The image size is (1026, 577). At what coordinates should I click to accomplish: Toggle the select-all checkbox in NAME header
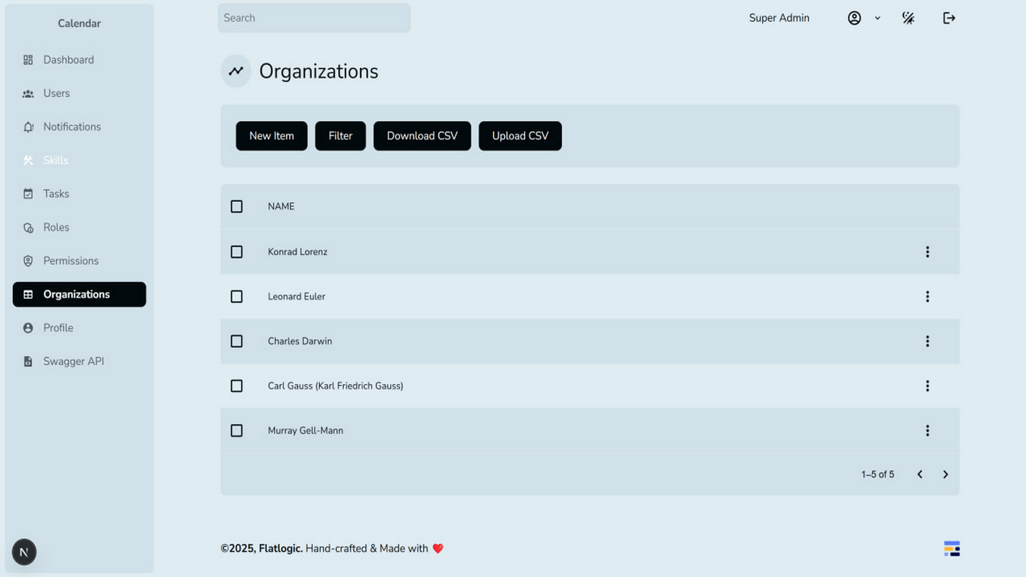237,207
